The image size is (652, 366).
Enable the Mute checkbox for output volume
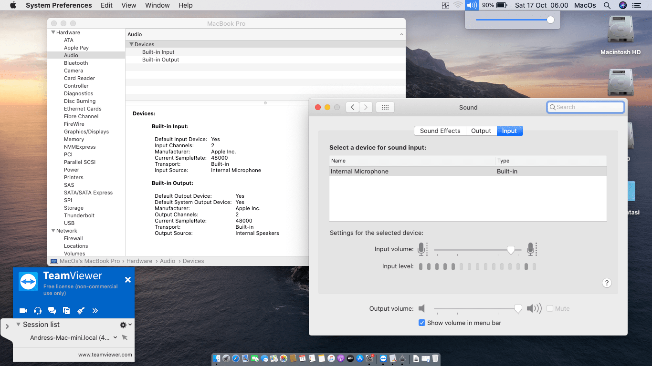[x=550, y=309]
